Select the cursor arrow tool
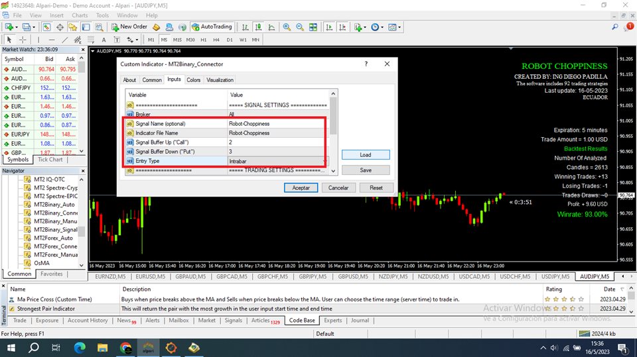The width and height of the screenshot is (637, 357). pos(9,39)
